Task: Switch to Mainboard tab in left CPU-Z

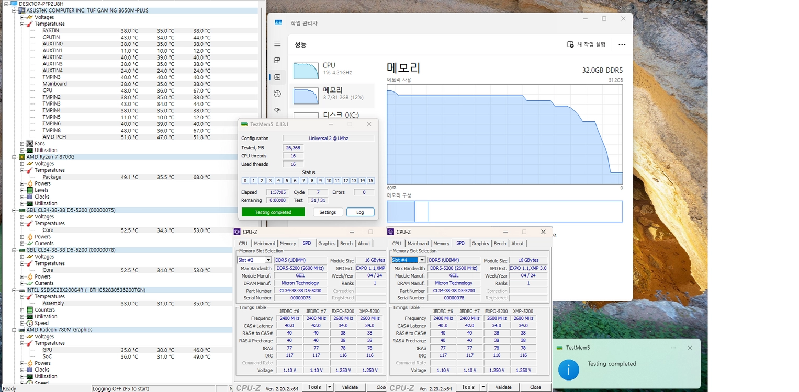Action: [264, 244]
